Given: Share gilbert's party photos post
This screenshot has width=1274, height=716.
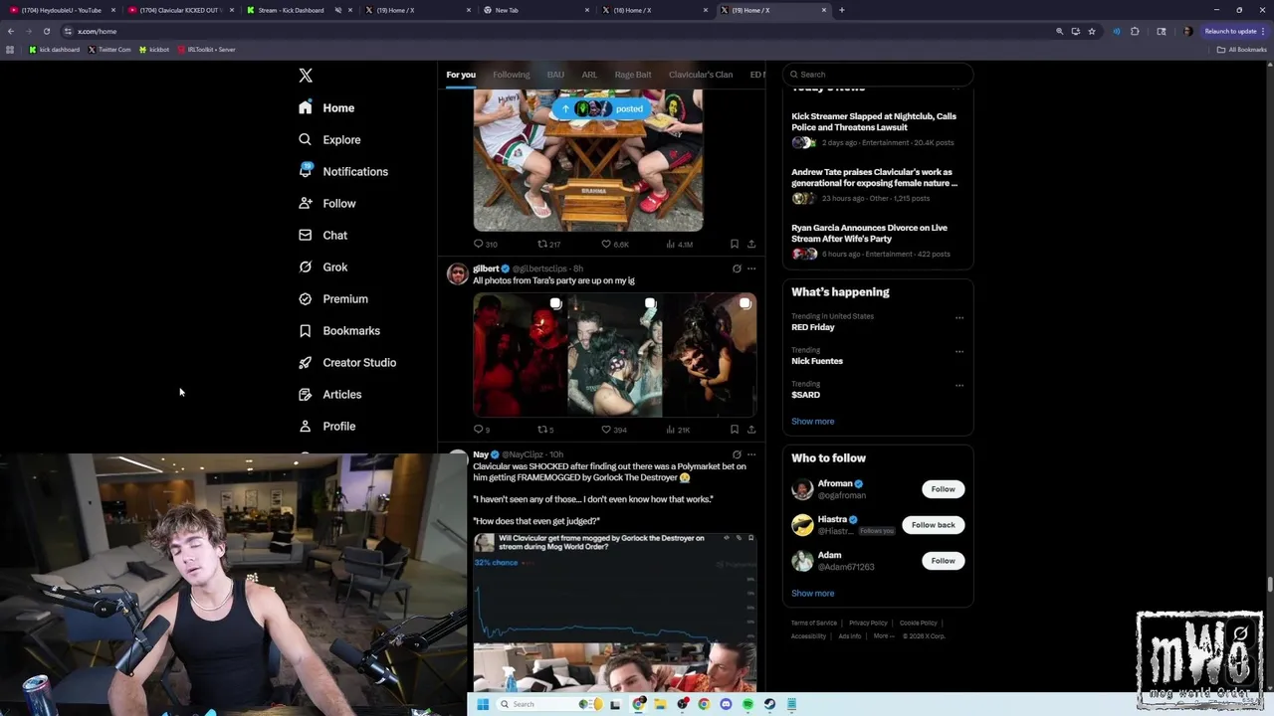Looking at the screenshot, I should tap(751, 430).
